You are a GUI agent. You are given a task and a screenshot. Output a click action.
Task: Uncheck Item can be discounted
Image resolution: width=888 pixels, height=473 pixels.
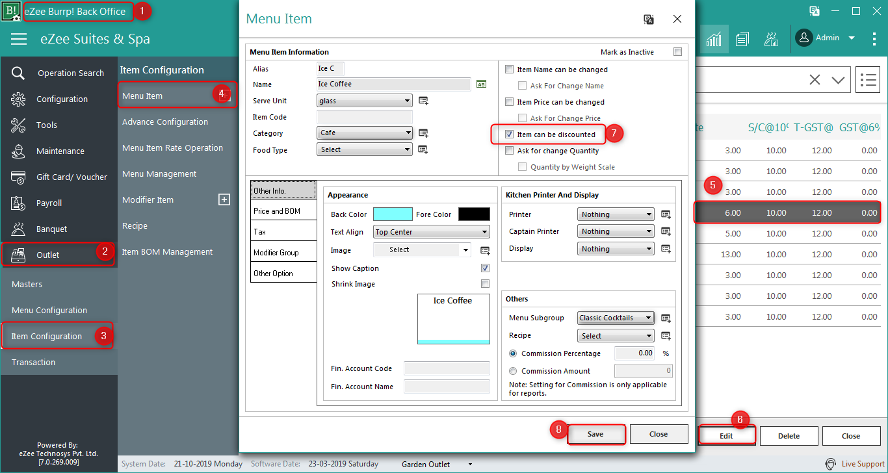click(510, 134)
